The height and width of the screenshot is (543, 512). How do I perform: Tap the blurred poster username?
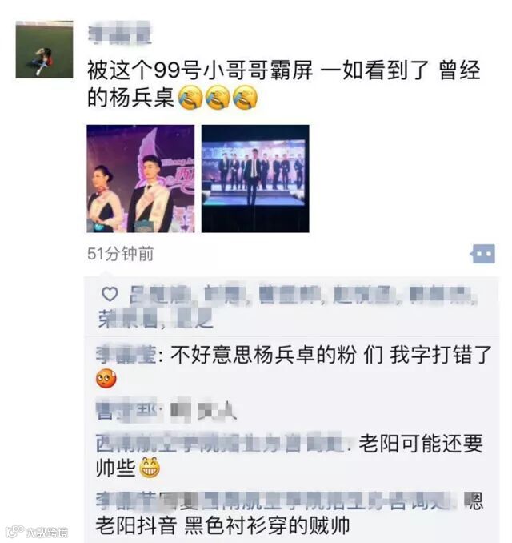point(120,33)
